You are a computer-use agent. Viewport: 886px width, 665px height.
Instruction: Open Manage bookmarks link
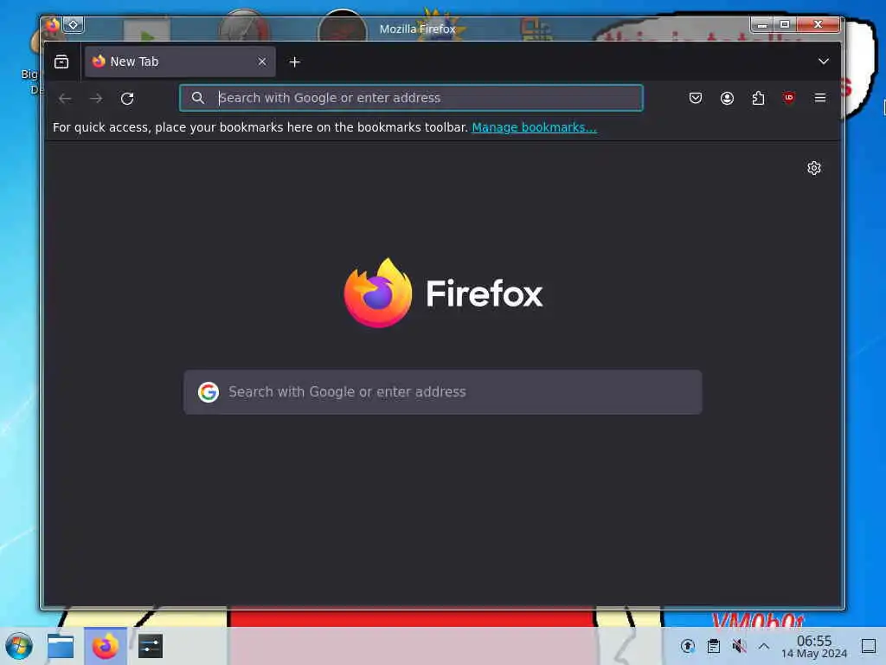click(534, 127)
